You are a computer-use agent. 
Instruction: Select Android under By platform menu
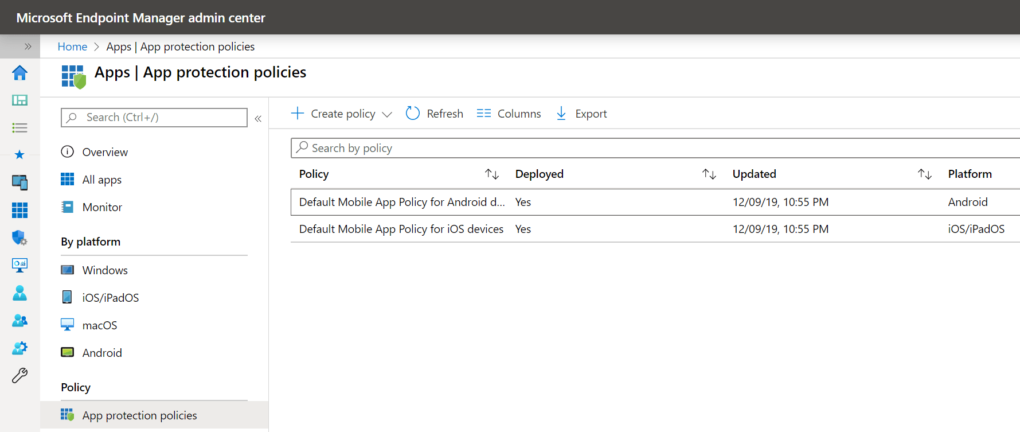tap(102, 353)
